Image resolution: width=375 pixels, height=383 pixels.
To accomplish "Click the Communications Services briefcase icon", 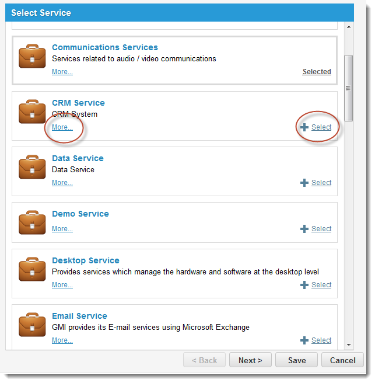I will (x=32, y=56).
